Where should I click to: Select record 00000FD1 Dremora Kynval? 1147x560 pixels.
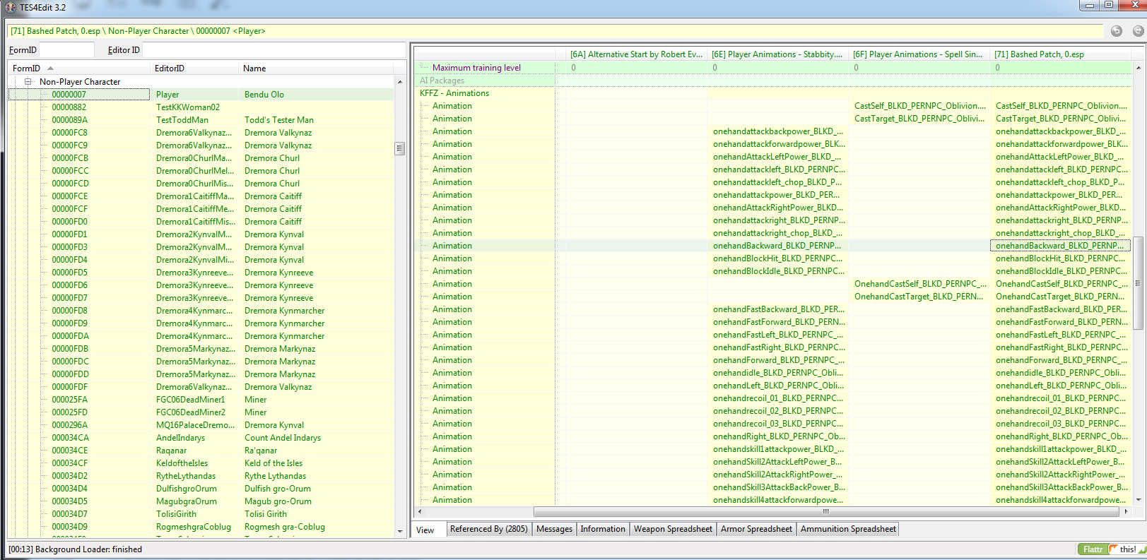tap(201, 234)
